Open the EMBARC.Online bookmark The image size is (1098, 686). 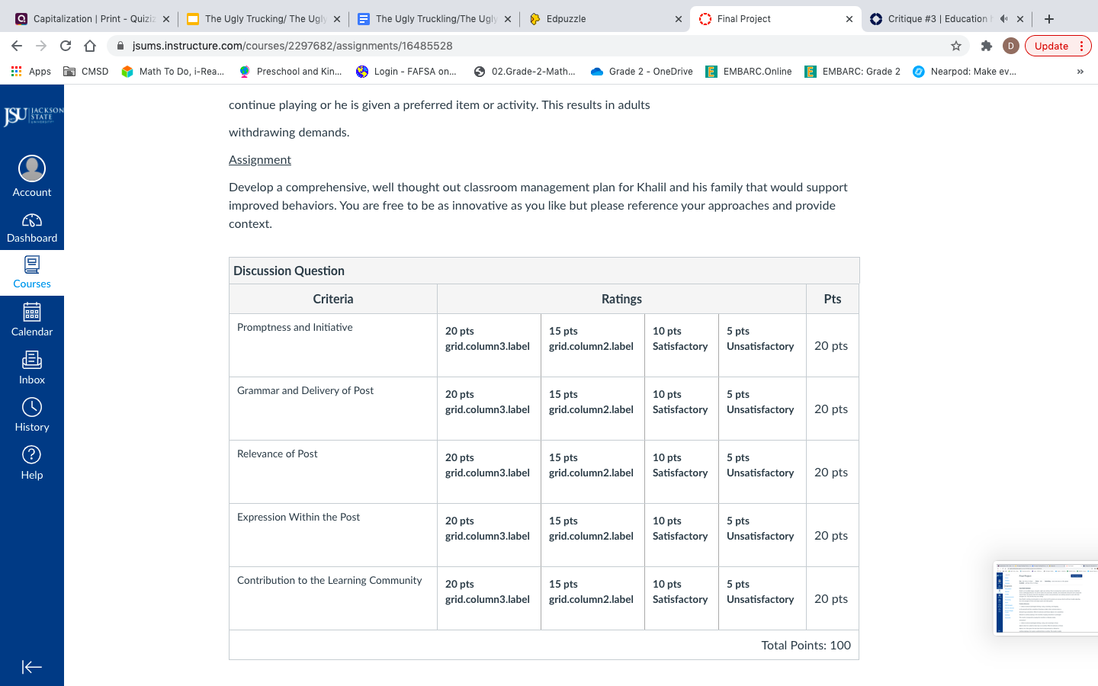point(749,72)
